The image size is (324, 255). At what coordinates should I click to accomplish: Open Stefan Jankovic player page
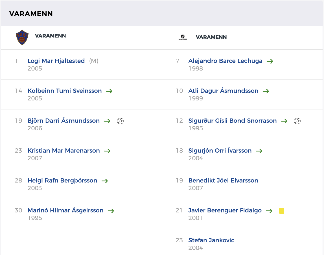[x=211, y=240]
